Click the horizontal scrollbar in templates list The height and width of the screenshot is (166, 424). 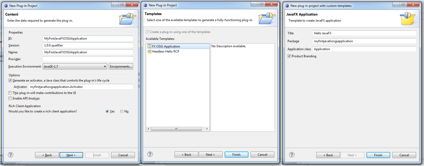[x=176, y=129]
